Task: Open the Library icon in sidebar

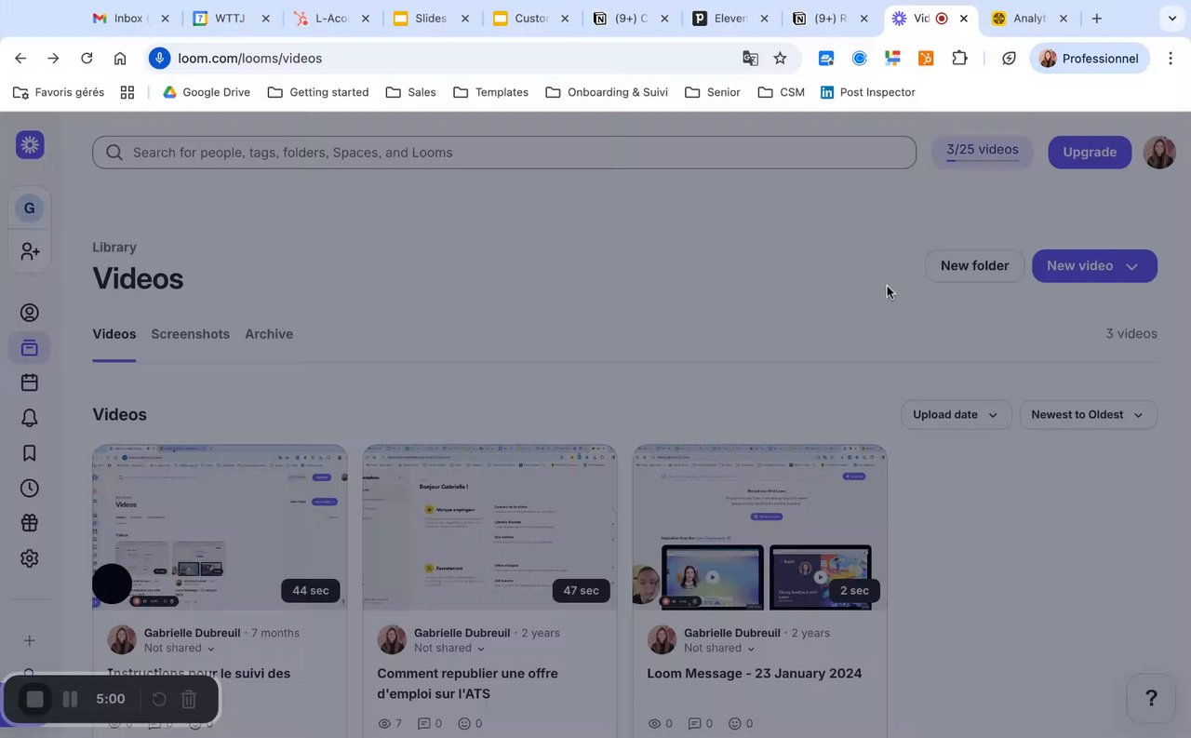Action: tap(30, 348)
